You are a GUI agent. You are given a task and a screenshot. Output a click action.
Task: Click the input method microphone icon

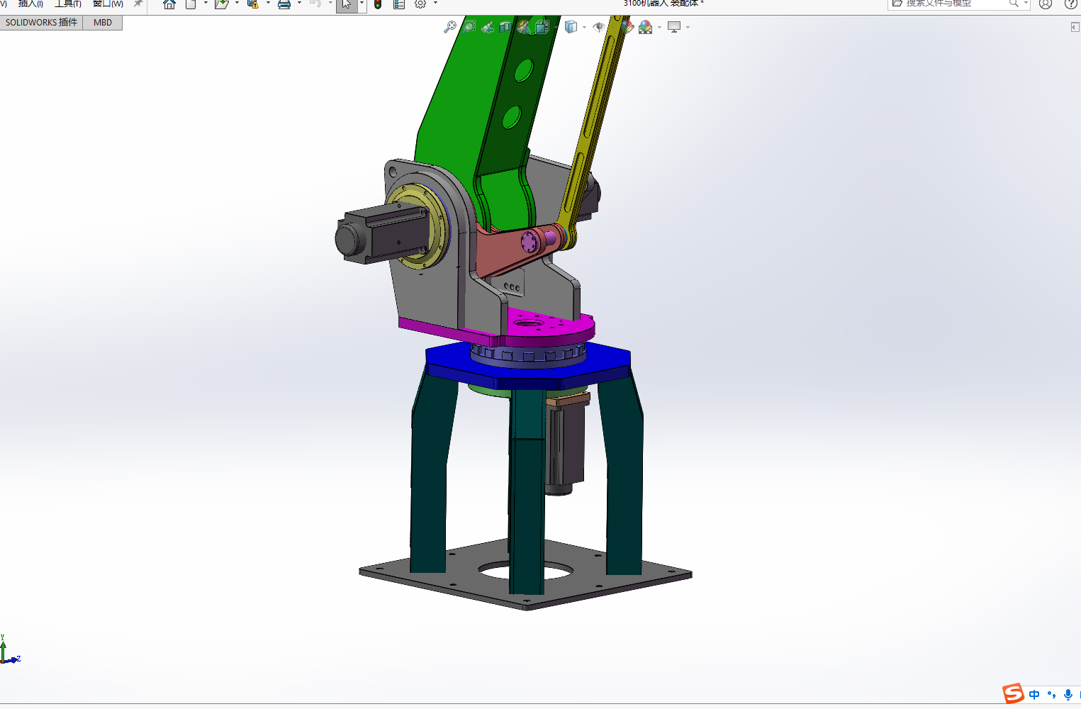pyautogui.click(x=1068, y=695)
